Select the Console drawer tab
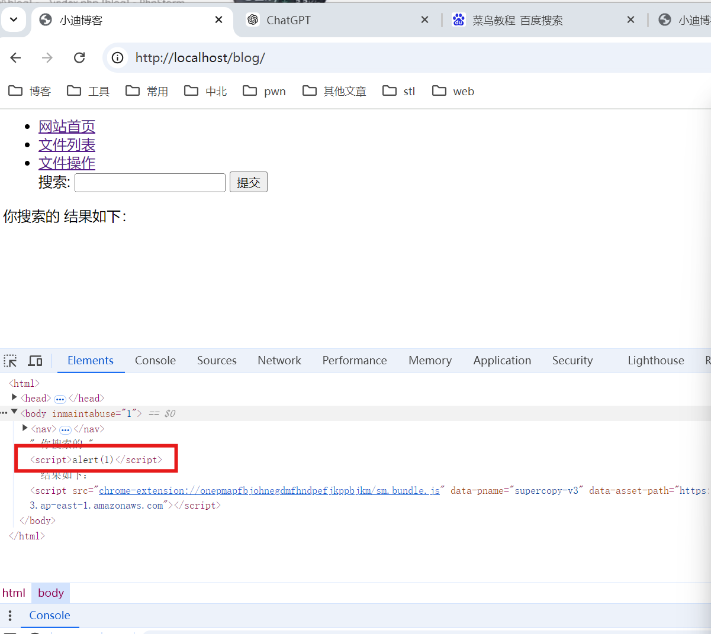This screenshot has height=634, width=711. click(50, 615)
